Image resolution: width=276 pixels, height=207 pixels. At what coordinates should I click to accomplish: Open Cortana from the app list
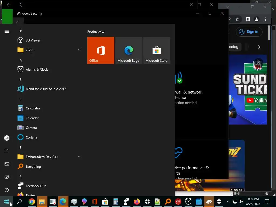tap(31, 137)
